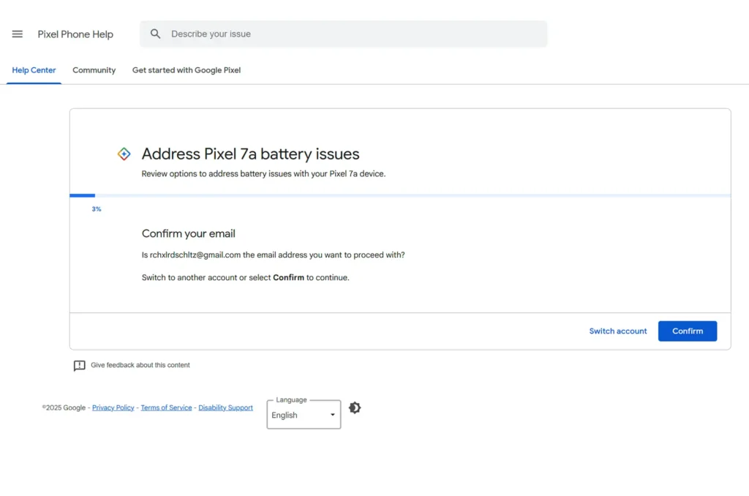Open the main hamburger menu
Viewport: 749px width, 496px height.
point(18,34)
